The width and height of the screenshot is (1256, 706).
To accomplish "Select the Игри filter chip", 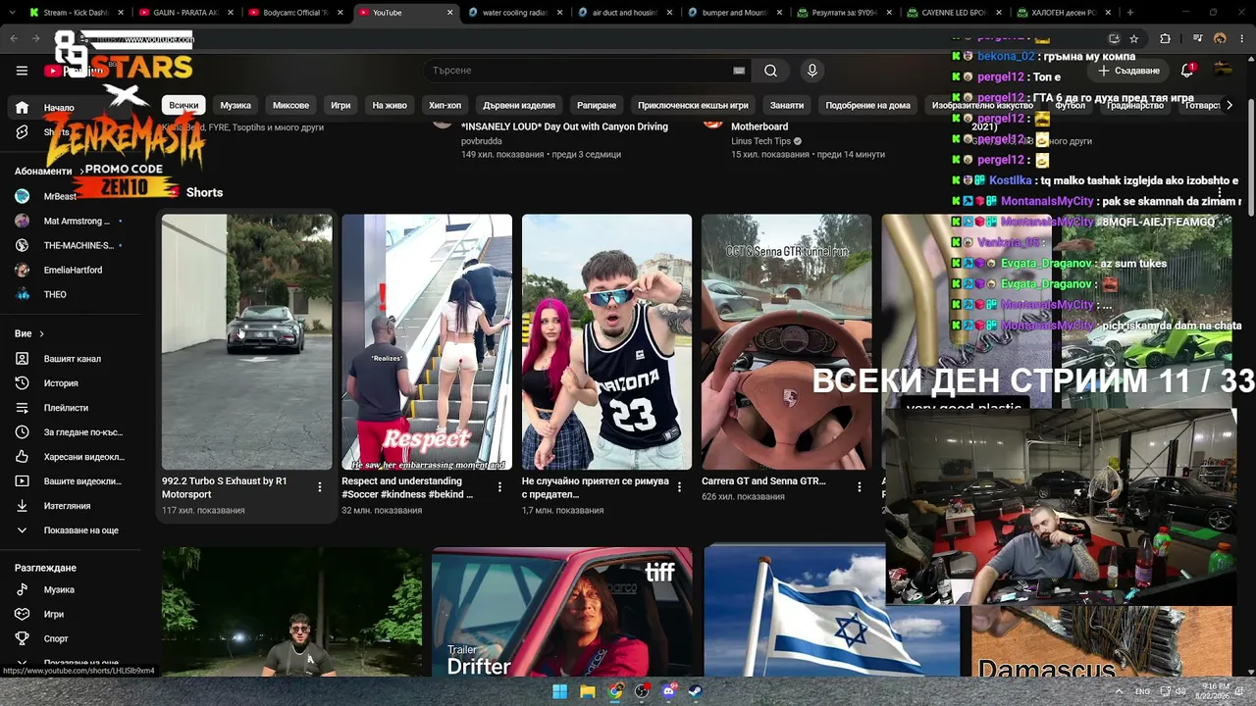I will 340,105.
